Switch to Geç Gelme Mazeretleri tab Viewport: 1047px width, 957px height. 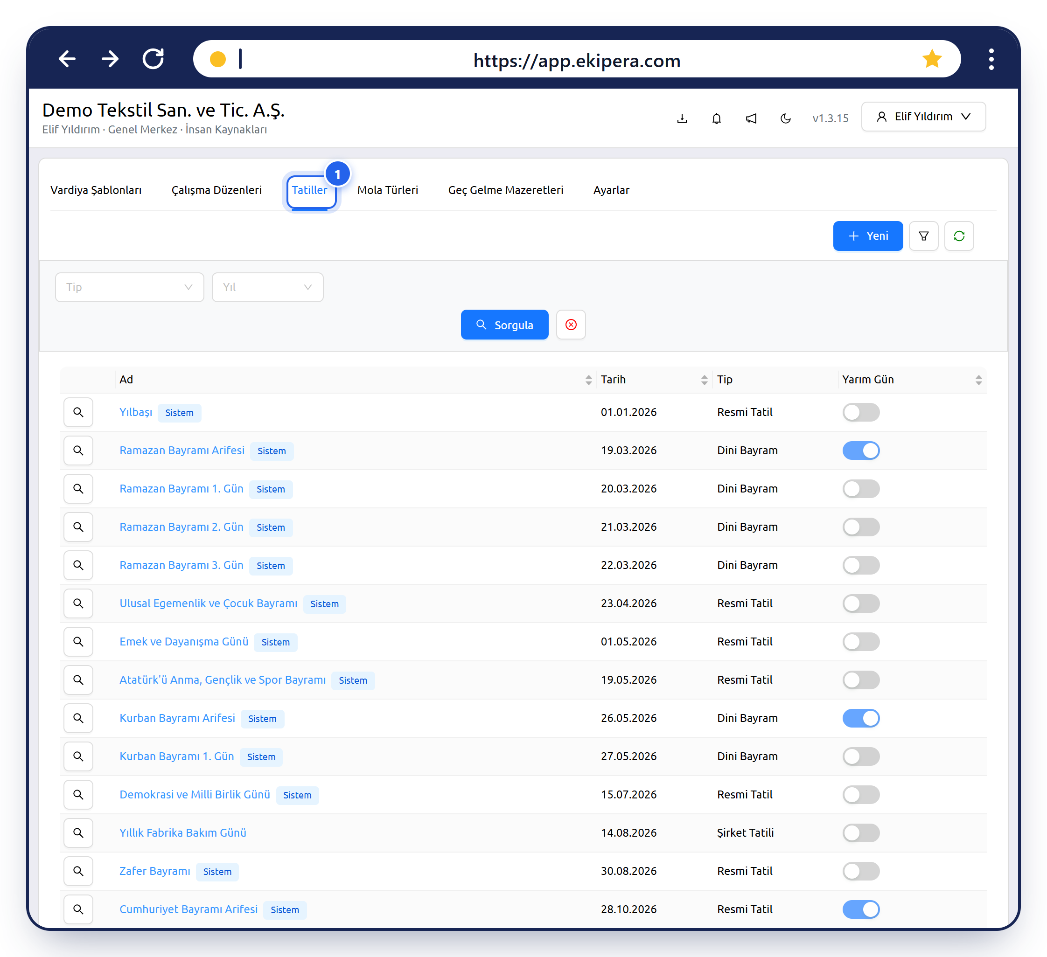coord(505,190)
